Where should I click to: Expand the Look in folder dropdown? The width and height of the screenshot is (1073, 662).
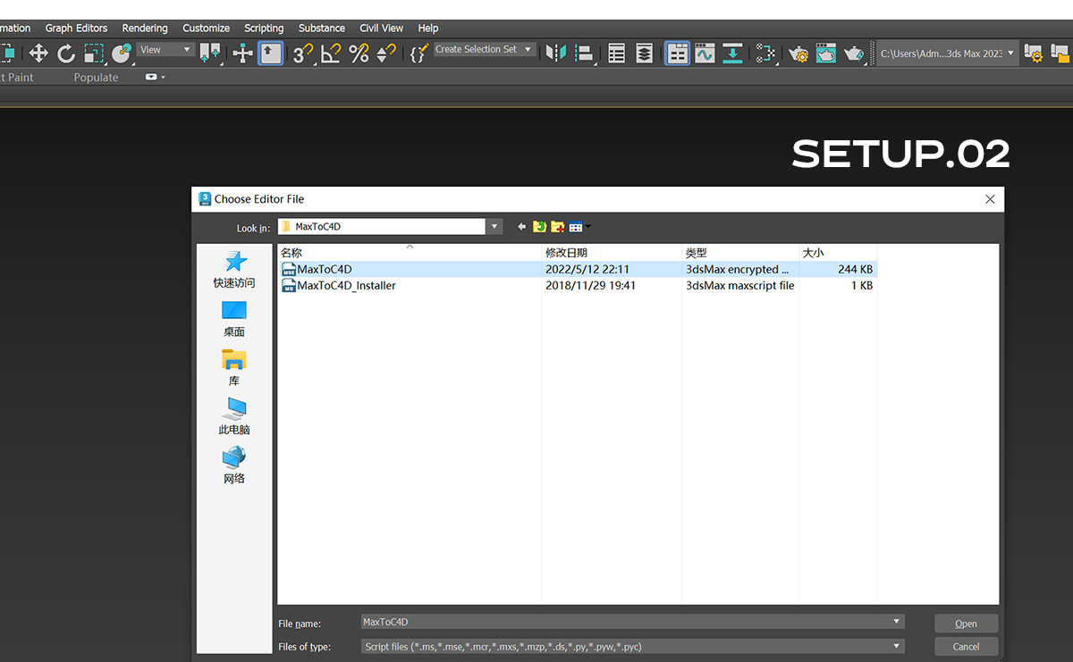tap(494, 227)
